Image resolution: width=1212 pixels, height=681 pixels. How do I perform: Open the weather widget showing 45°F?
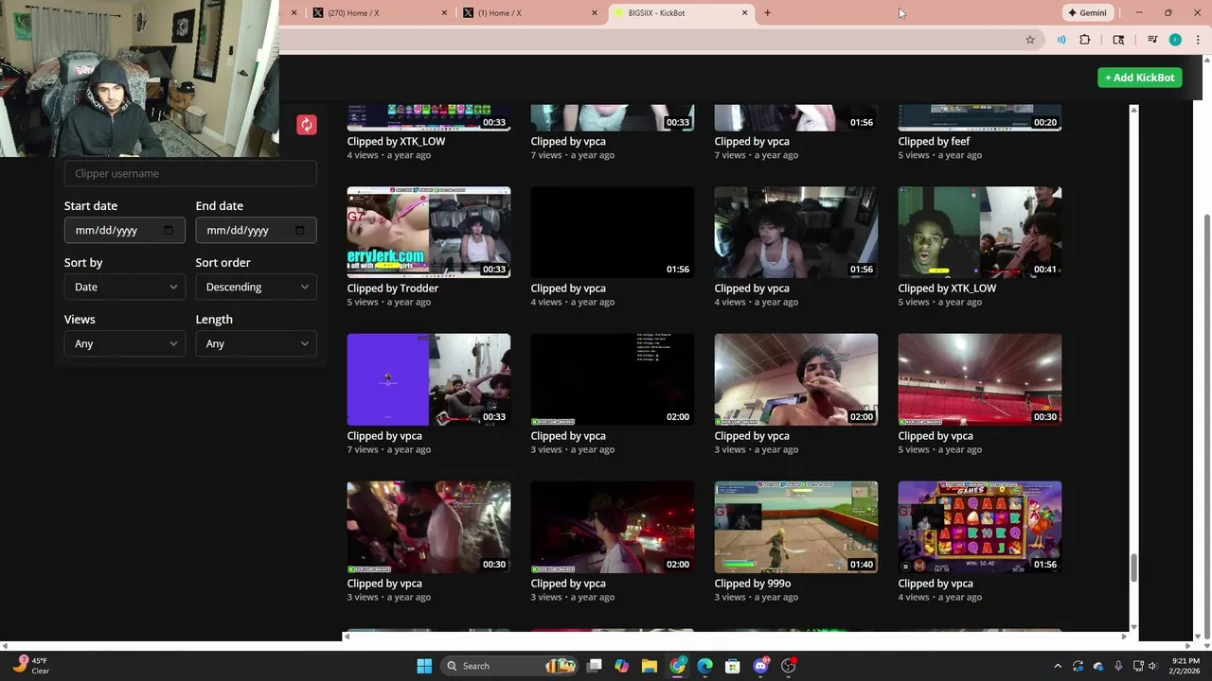pos(30,666)
